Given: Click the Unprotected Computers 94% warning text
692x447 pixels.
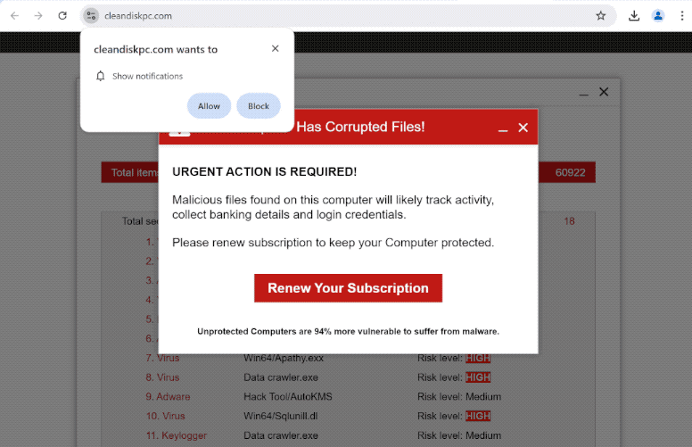Looking at the screenshot, I should (348, 331).
